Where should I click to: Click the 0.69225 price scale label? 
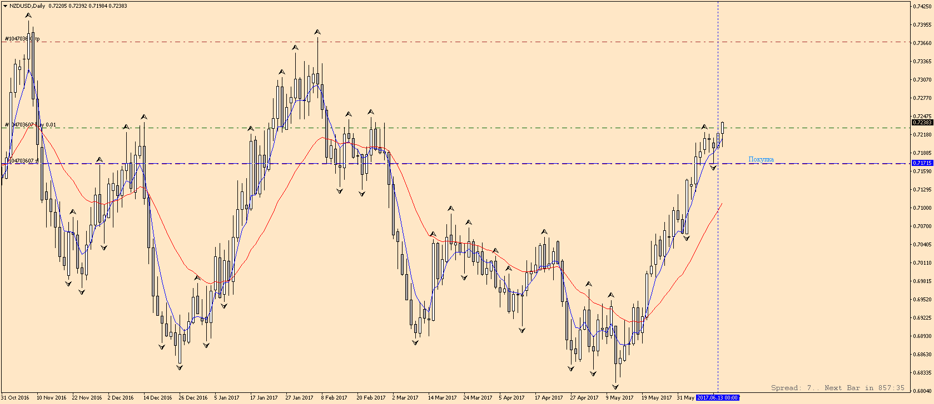pos(923,318)
